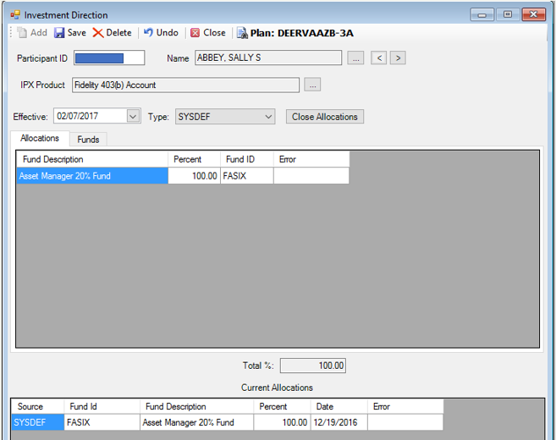Click the Close label in toolbar
The image size is (556, 440).
tap(214, 33)
